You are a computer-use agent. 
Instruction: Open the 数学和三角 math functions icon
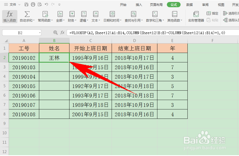155,14
